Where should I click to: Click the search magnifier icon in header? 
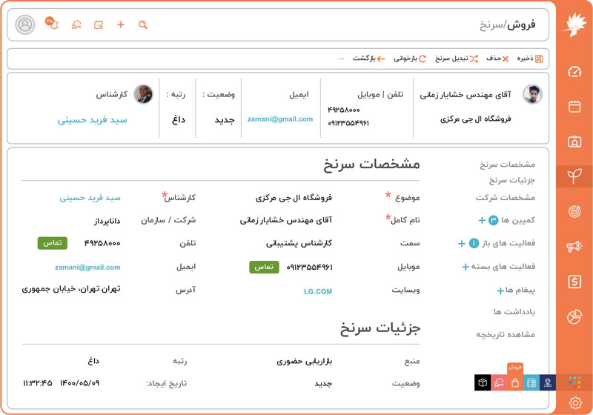point(143,25)
